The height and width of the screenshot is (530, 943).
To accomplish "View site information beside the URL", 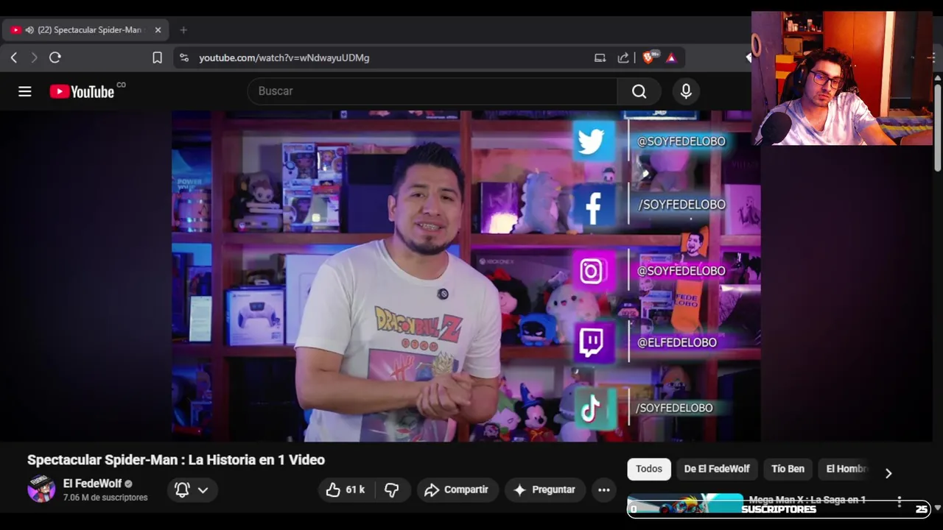I will [x=184, y=57].
